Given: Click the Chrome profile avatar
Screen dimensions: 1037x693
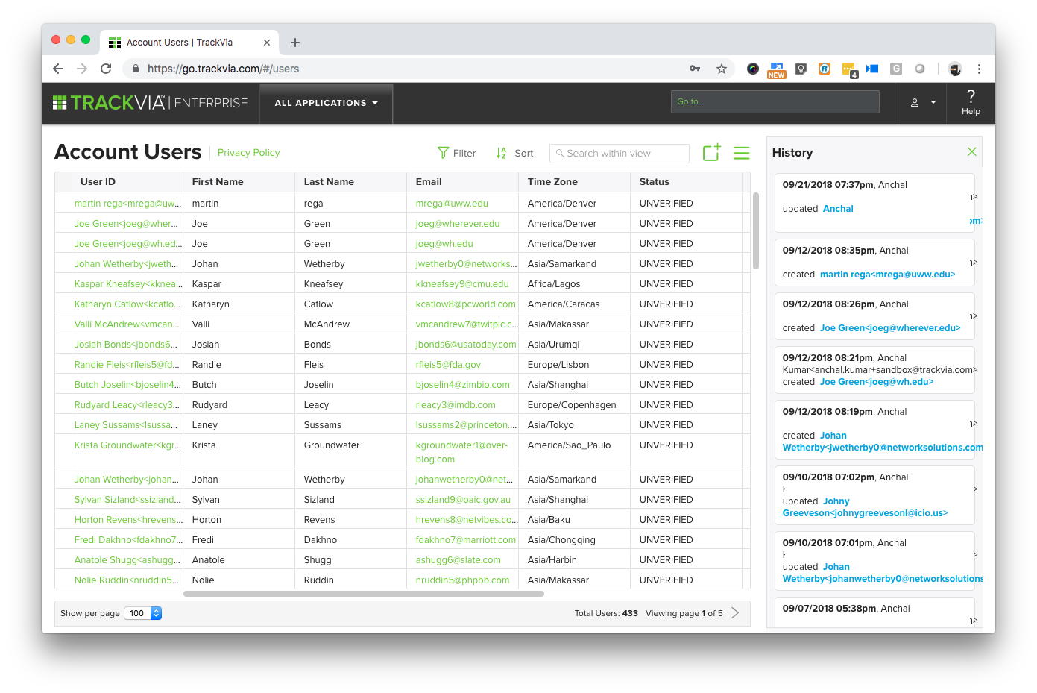Looking at the screenshot, I should pyautogui.click(x=955, y=69).
